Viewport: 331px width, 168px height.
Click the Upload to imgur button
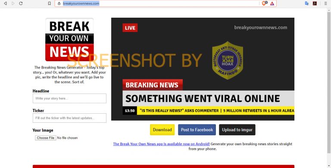click(x=237, y=130)
